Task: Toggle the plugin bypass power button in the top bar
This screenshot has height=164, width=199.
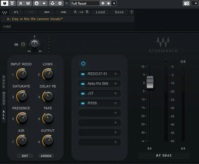Action: pos(4,3)
